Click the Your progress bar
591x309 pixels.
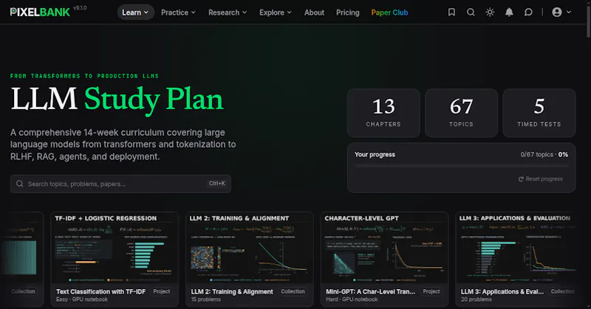(x=461, y=166)
